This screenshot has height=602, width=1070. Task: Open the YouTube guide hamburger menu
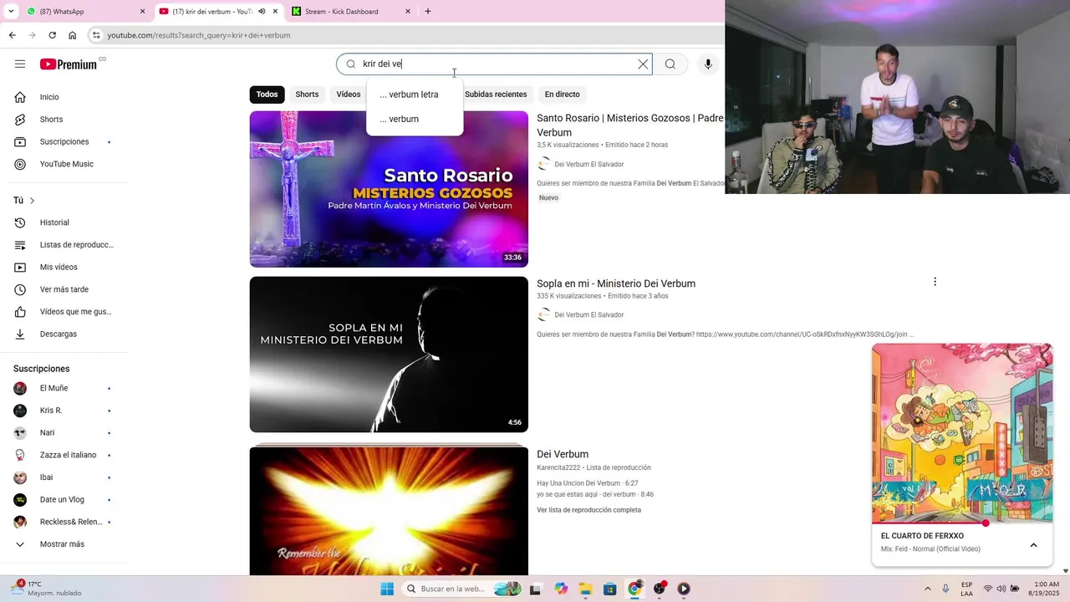click(x=20, y=64)
